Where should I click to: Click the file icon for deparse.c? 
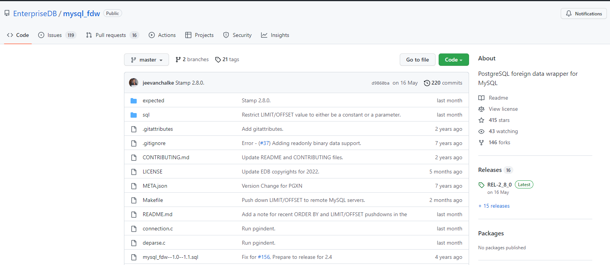(x=134, y=243)
